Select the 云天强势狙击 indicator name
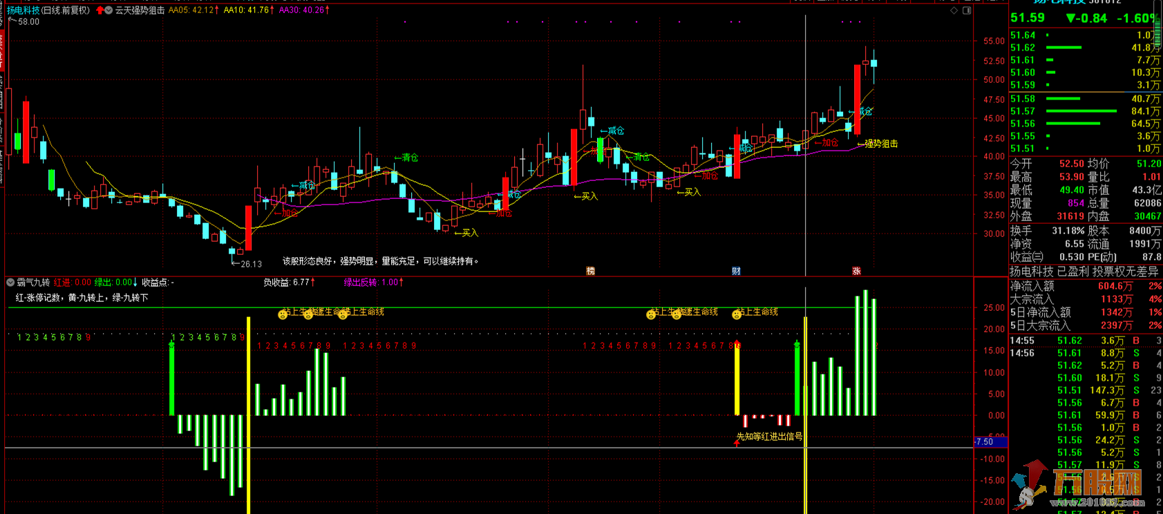 tap(140, 10)
